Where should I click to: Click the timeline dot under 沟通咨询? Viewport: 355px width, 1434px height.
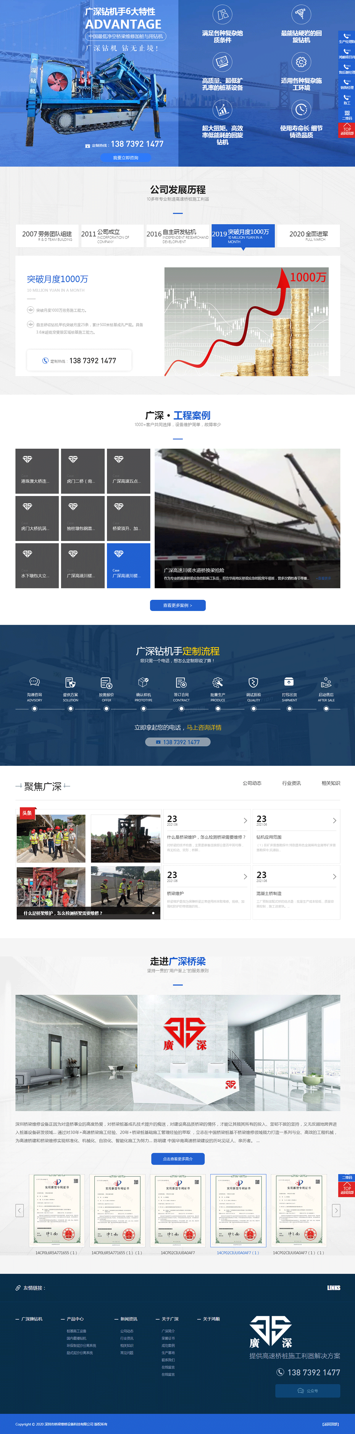click(34, 709)
